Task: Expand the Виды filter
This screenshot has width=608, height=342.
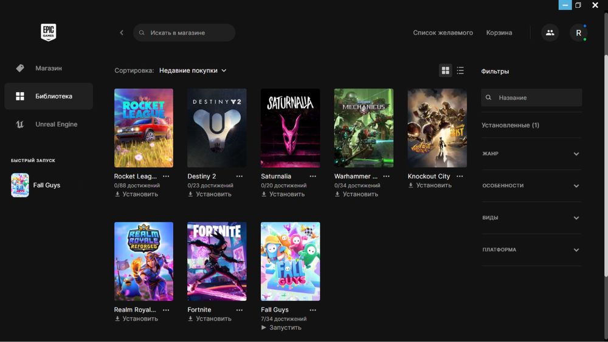Action: [531, 217]
